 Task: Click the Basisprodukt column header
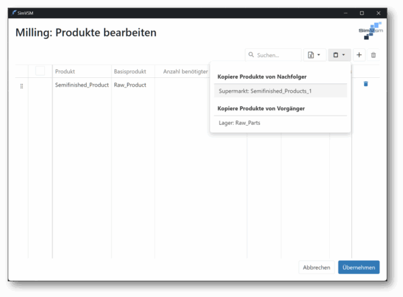click(130, 71)
